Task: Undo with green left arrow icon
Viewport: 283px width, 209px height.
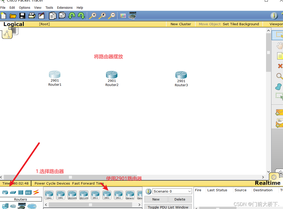Action: [x=72, y=16]
